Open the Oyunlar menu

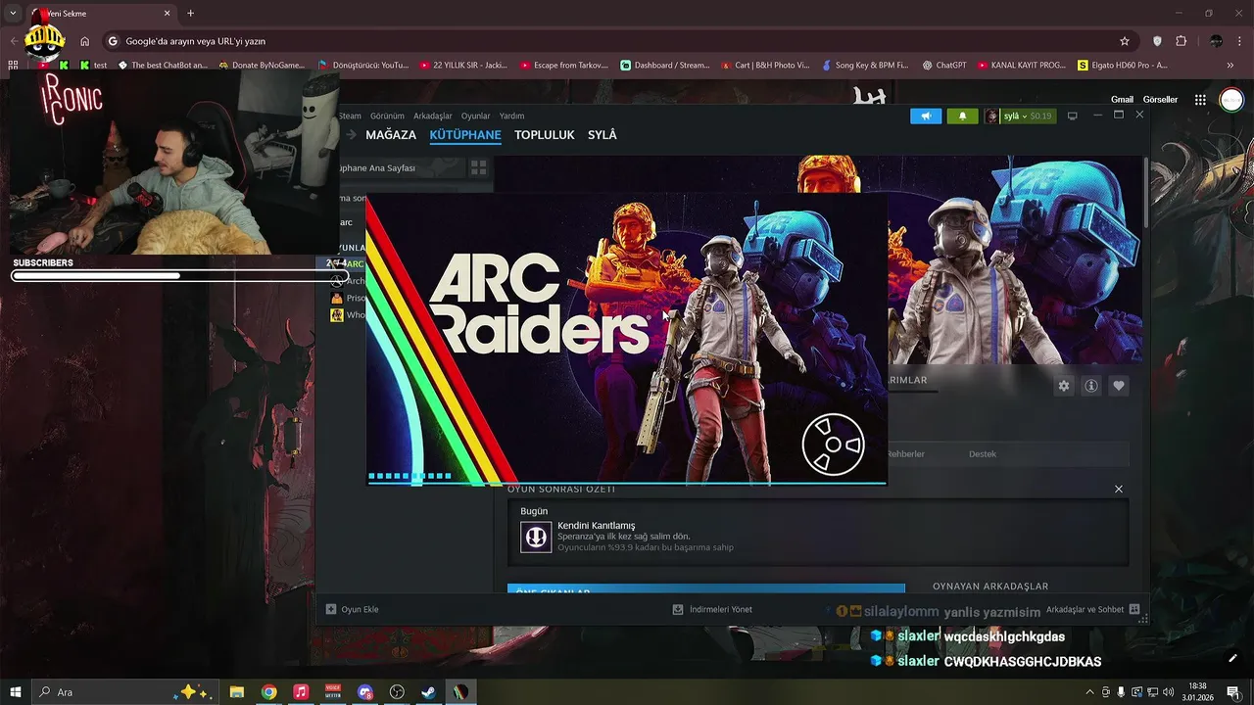pos(476,116)
